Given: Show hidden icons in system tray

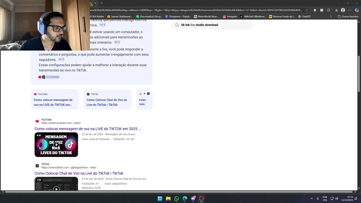Looking at the screenshot, I should tap(312, 198).
